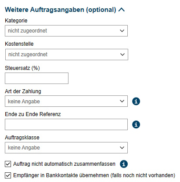Image resolution: width=180 pixels, height=182 pixels.
Task: Show info for Art der Zahlung
Action: 136,101
